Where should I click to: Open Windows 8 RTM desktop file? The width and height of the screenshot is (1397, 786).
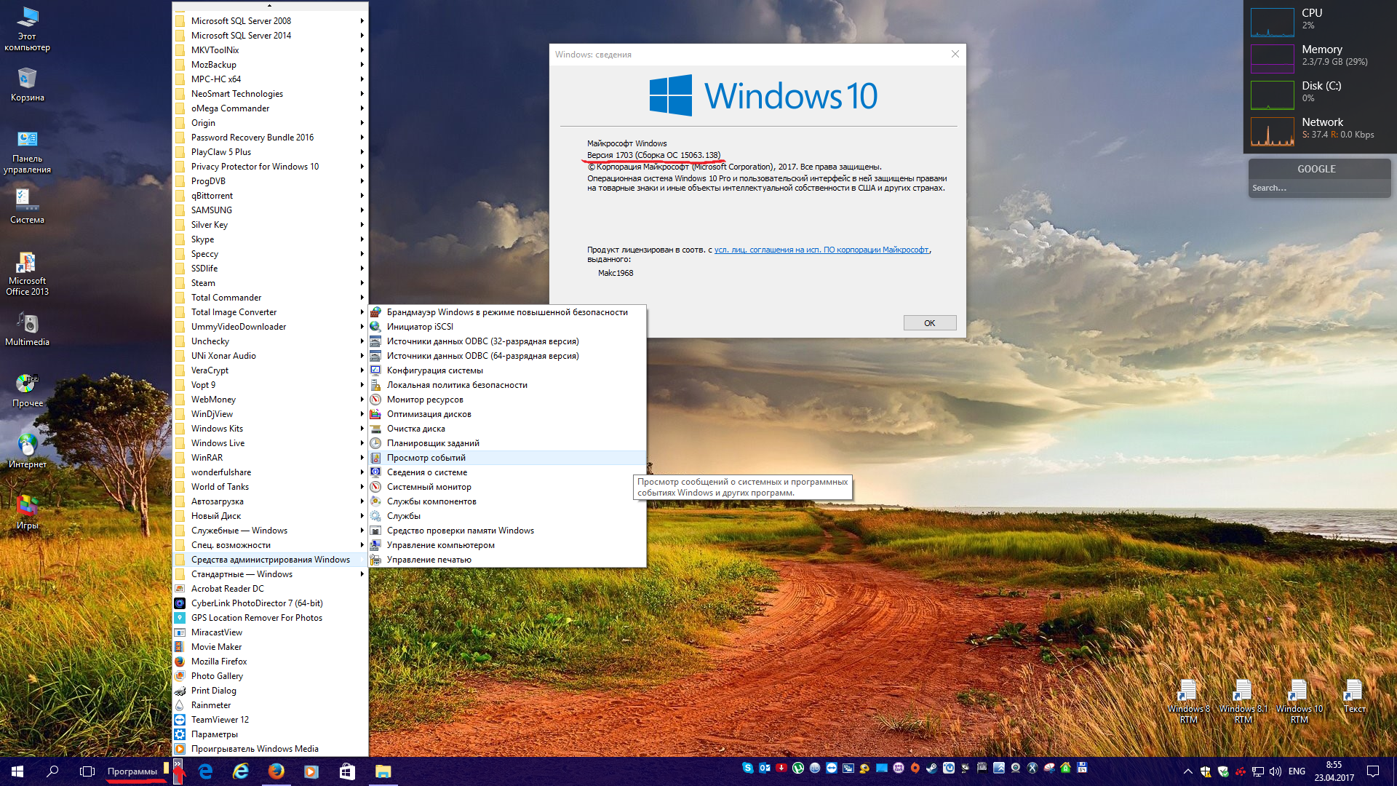pyautogui.click(x=1188, y=702)
